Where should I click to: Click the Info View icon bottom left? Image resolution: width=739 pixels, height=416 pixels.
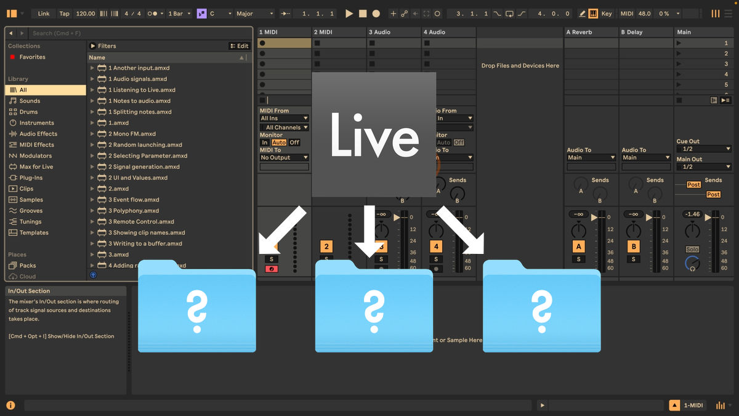point(10,405)
